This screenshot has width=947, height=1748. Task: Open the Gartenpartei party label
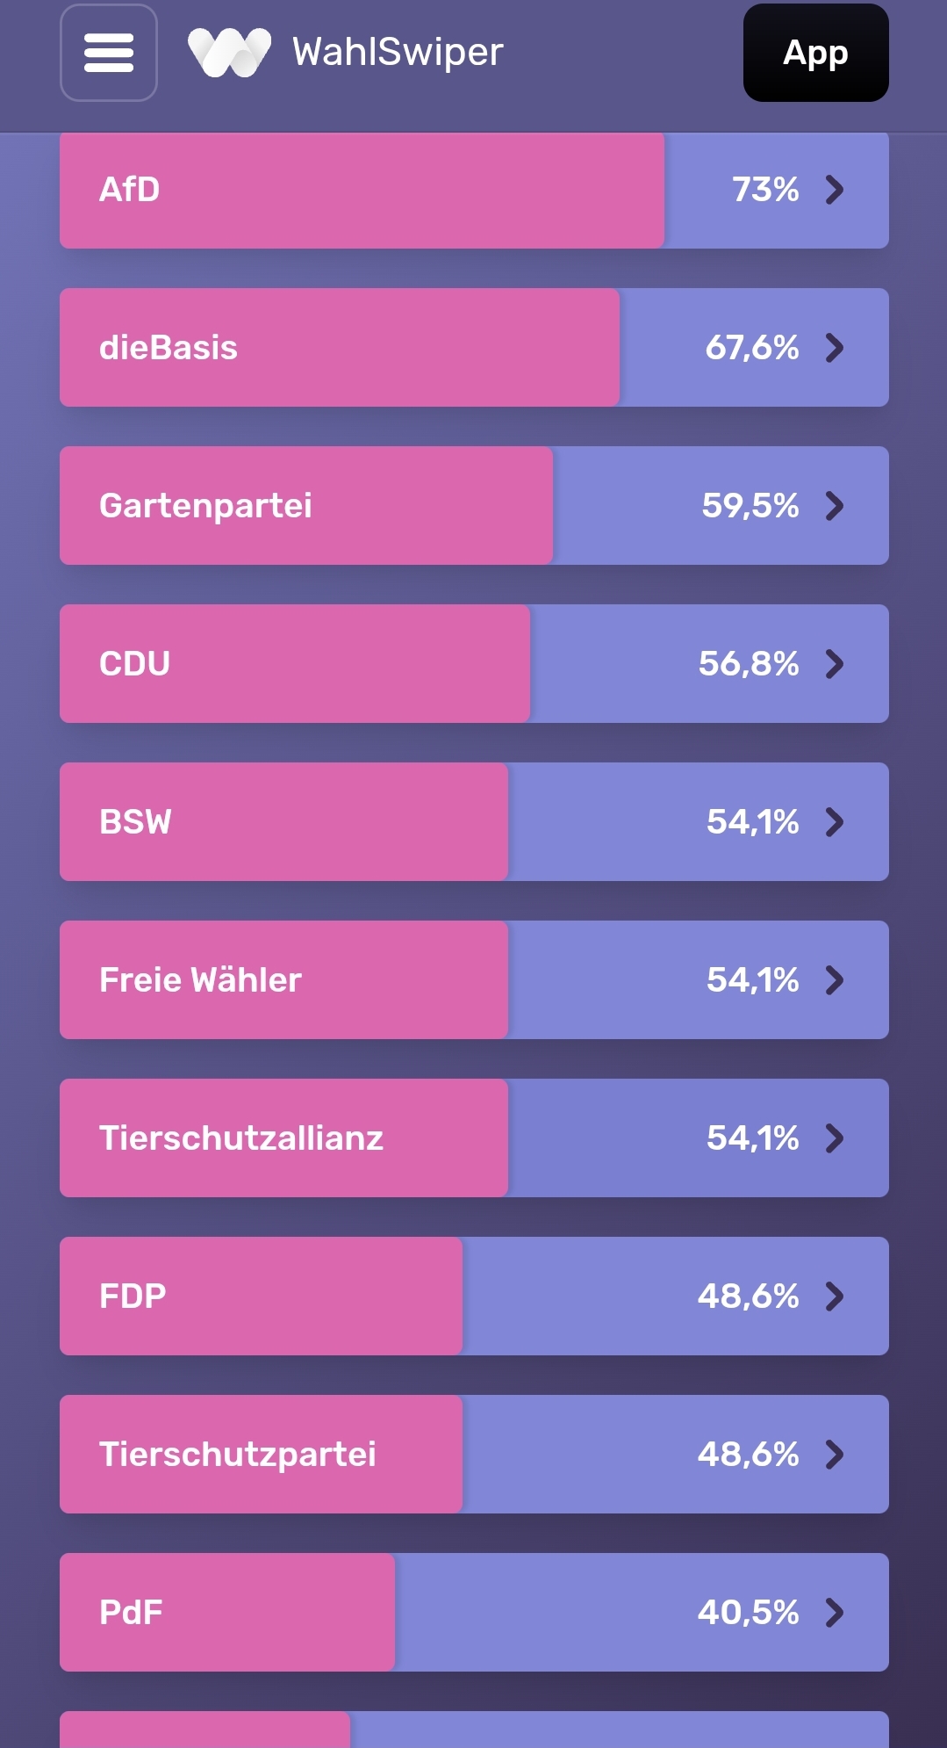205,506
